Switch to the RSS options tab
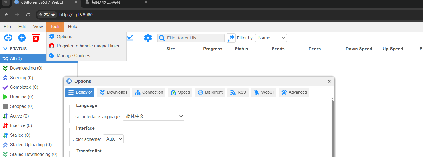 pos(238,92)
